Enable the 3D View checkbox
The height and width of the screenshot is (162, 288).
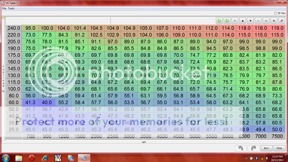pos(275,13)
